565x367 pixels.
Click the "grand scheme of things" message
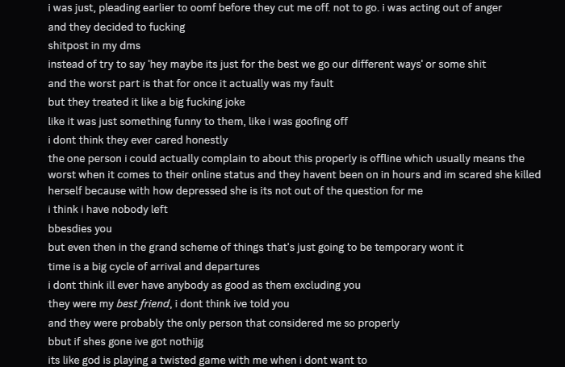click(255, 248)
